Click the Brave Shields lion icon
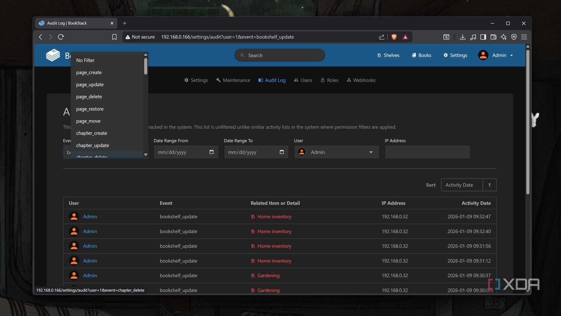561x316 pixels. coord(394,37)
